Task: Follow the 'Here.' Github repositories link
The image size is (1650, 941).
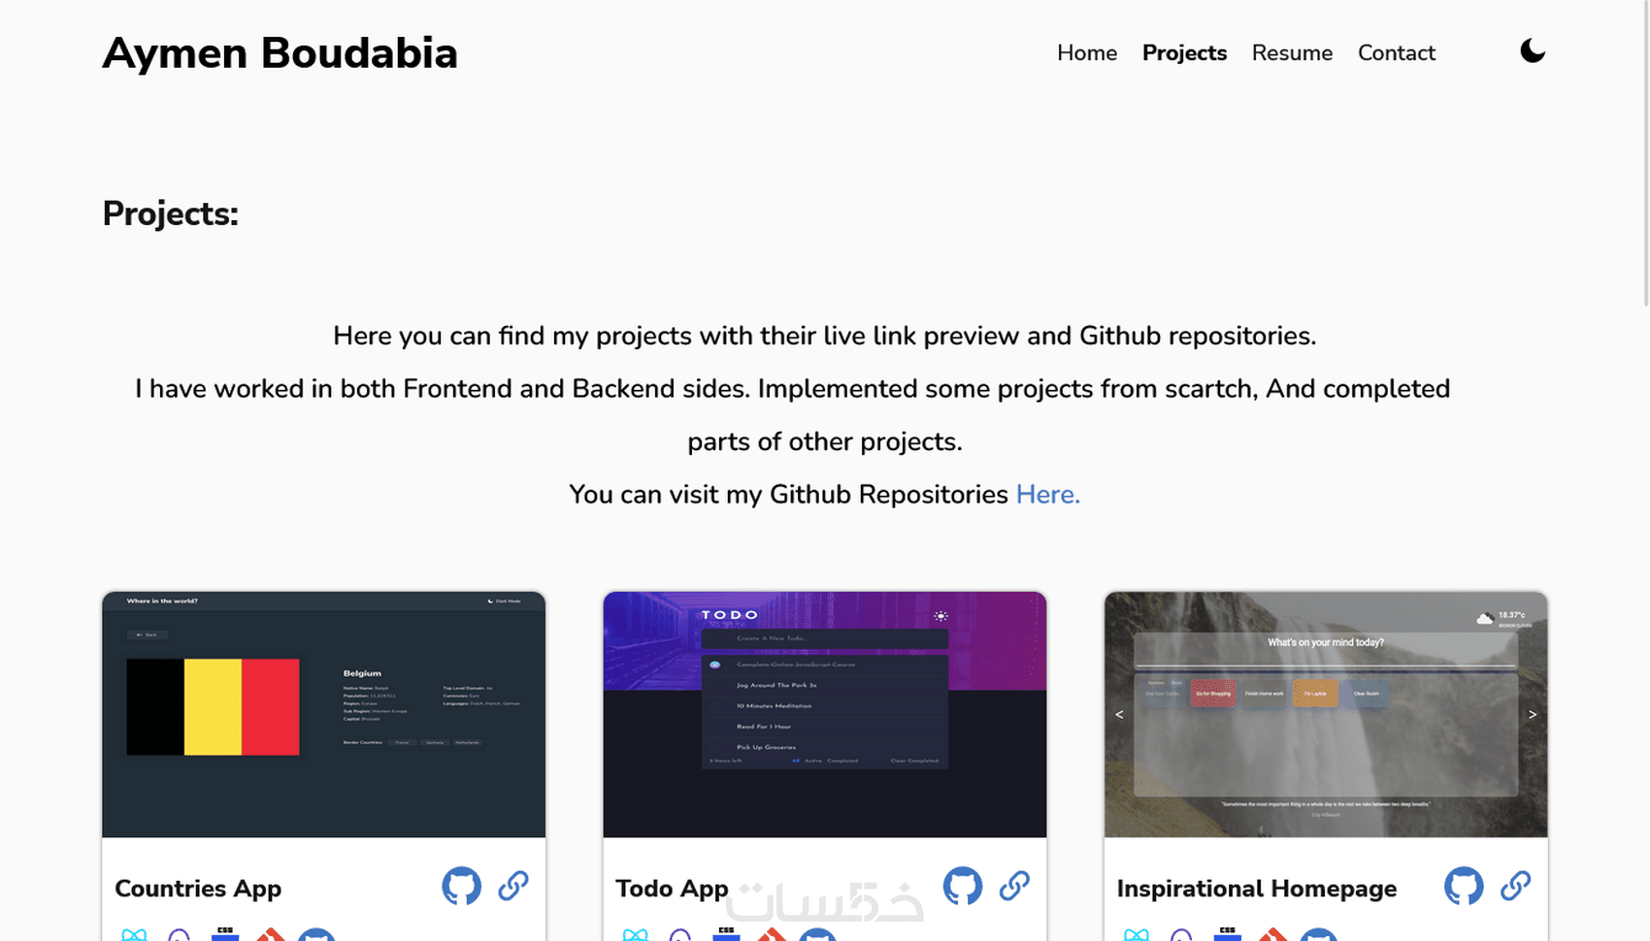Action: click(x=1047, y=495)
